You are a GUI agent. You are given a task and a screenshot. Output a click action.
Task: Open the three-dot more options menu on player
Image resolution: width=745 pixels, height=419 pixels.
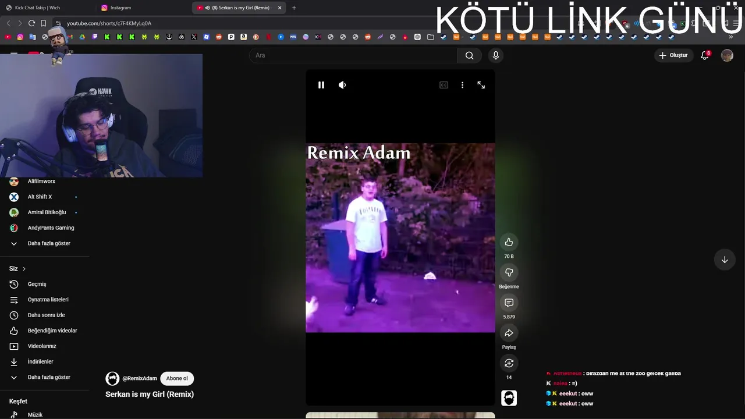(x=462, y=85)
